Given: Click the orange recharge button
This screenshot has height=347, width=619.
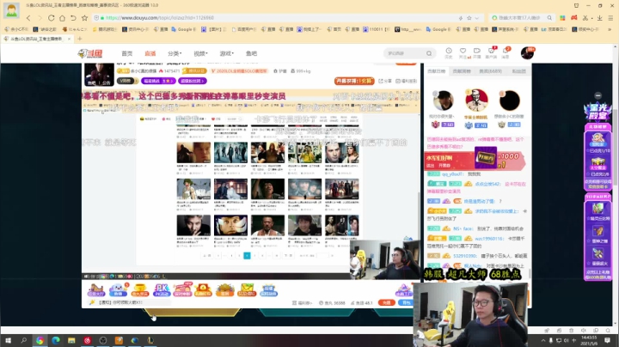Looking at the screenshot, I should click(x=387, y=302).
